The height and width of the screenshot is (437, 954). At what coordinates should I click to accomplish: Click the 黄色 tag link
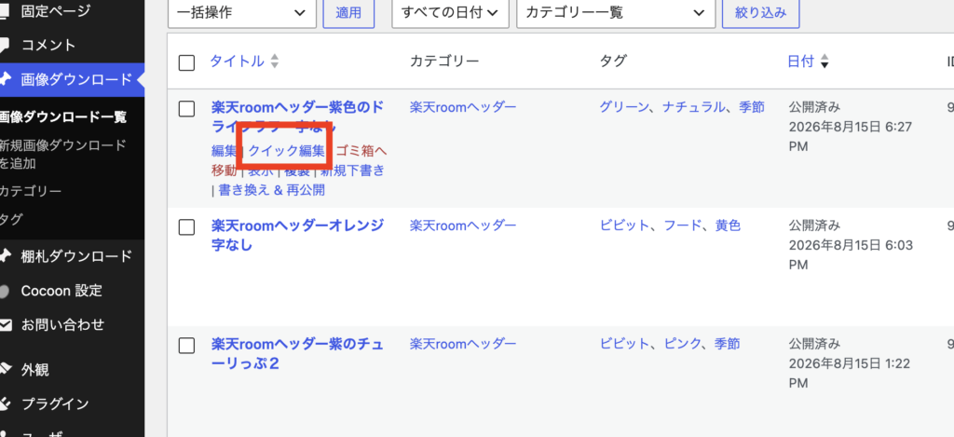point(727,225)
